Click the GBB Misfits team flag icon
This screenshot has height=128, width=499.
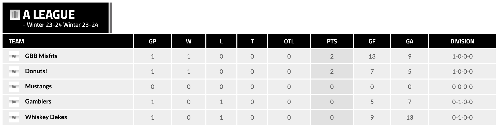(x=14, y=56)
